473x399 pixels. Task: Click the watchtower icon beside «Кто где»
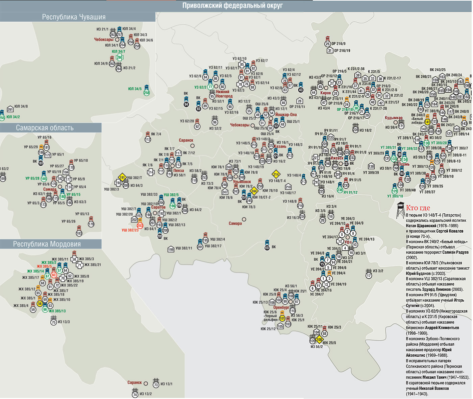400,210
